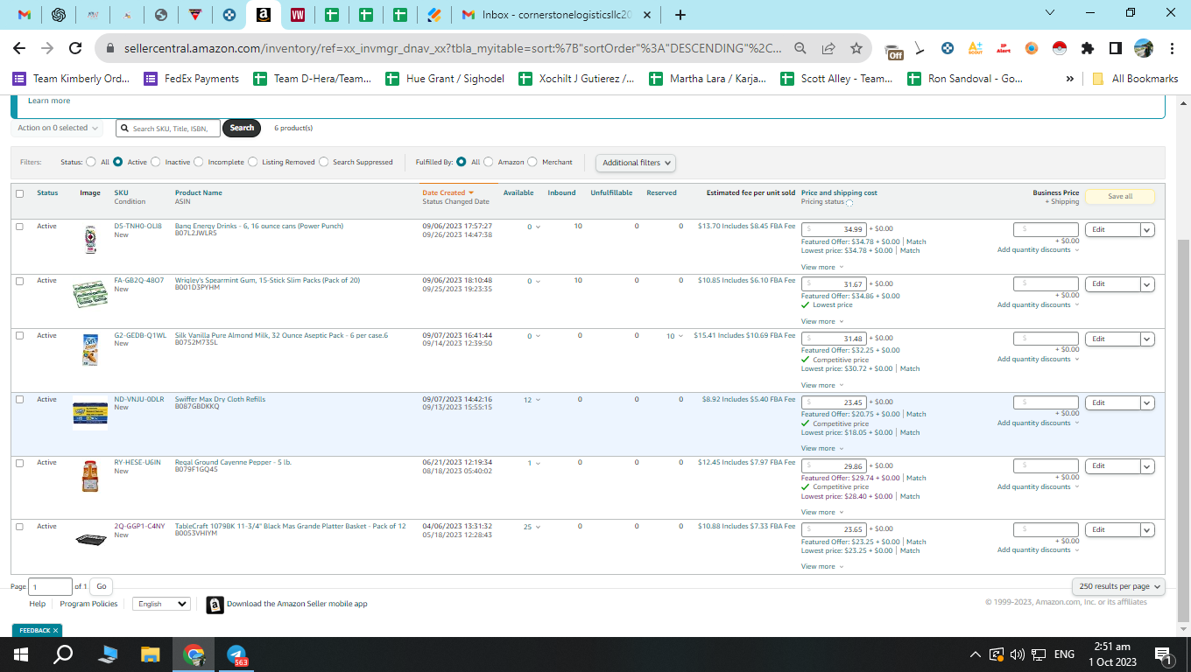Click Match next to Featured Offer $34.78
The image size is (1191, 672).
915,241
